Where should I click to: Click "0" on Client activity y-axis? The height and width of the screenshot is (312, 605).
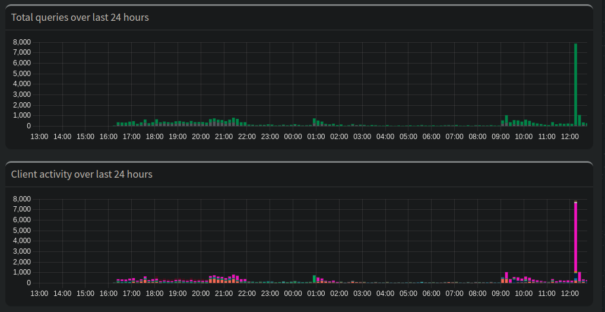pyautogui.click(x=28, y=283)
